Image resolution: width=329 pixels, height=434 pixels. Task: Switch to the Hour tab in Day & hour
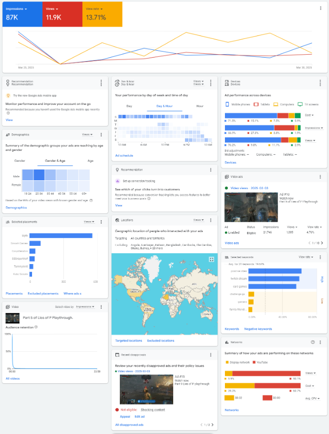click(200, 106)
